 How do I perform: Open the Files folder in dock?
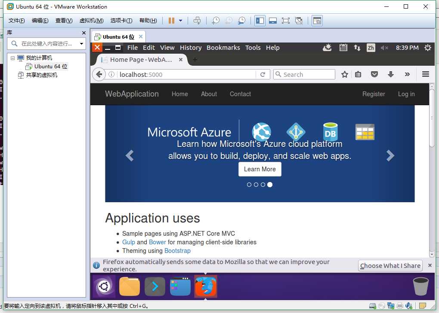pyautogui.click(x=130, y=286)
